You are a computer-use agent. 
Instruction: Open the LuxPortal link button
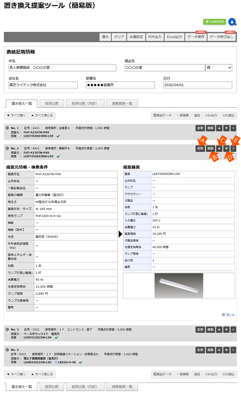(214, 21)
